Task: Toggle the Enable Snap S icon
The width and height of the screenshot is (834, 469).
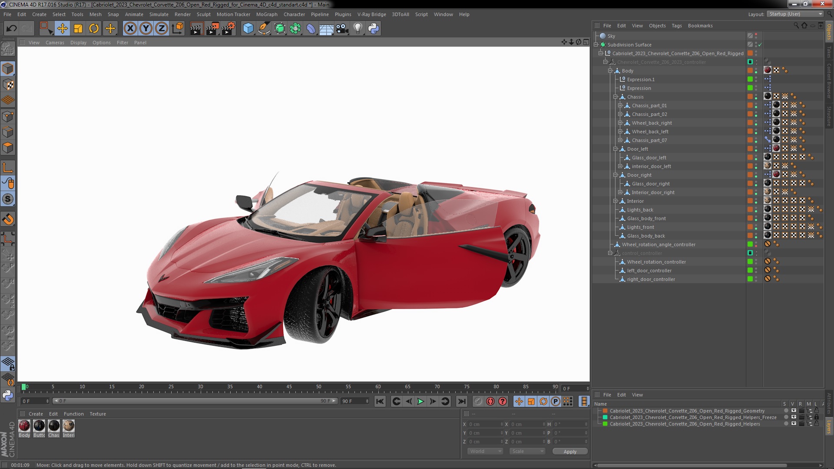Action: coord(8,199)
